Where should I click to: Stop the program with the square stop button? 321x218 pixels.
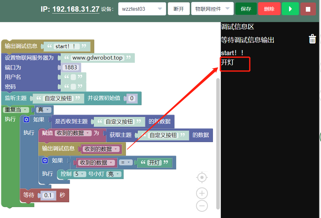308,9
